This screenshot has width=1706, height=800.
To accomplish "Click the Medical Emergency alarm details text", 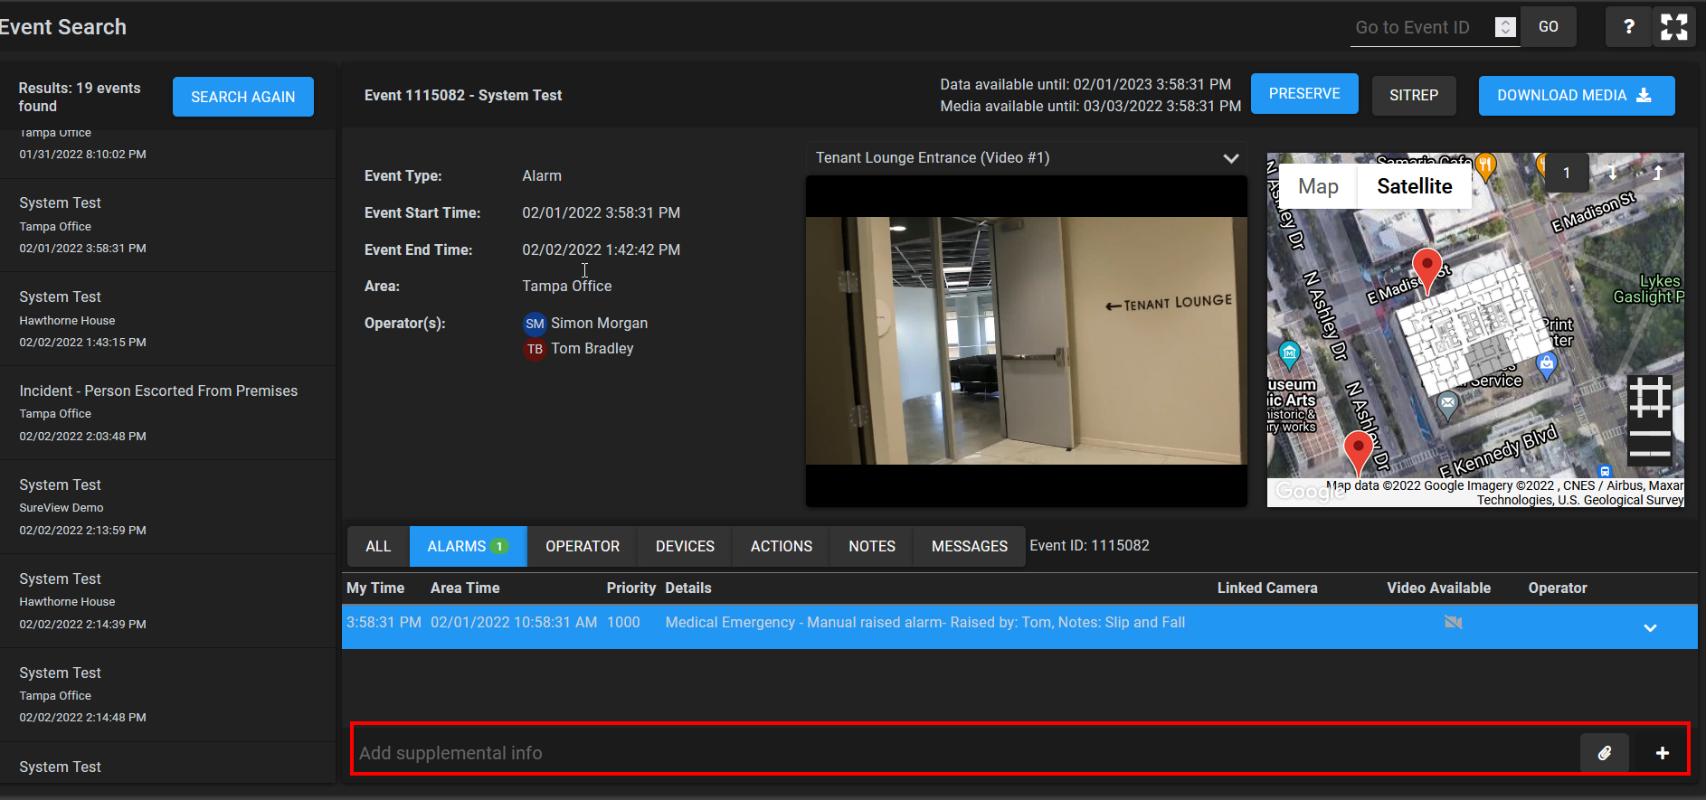I will pyautogui.click(x=925, y=622).
